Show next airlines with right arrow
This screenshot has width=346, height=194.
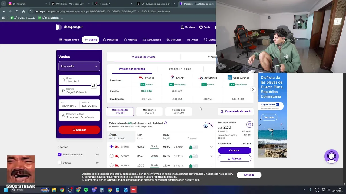pos(253,89)
